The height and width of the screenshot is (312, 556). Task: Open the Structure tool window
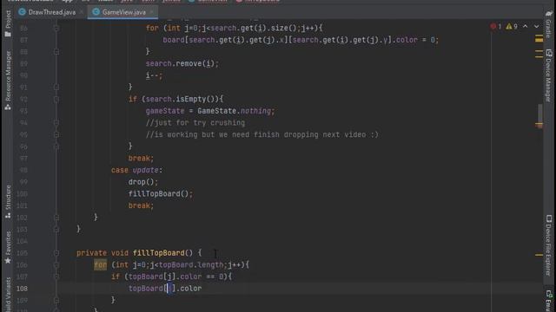click(8, 201)
